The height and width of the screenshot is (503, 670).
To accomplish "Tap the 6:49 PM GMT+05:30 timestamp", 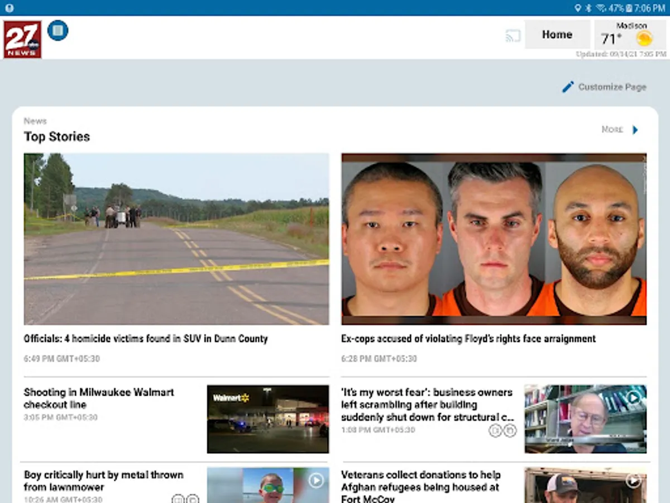I will (x=61, y=359).
